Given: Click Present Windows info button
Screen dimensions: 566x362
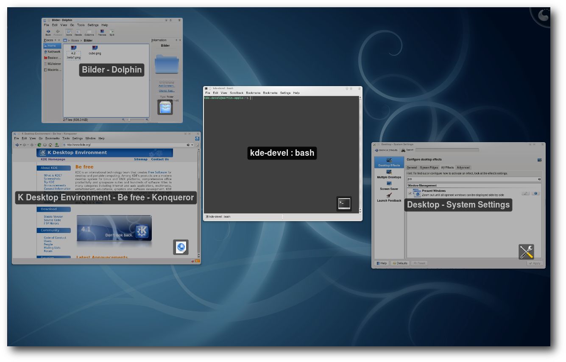Looking at the screenshot, I should click(535, 193).
